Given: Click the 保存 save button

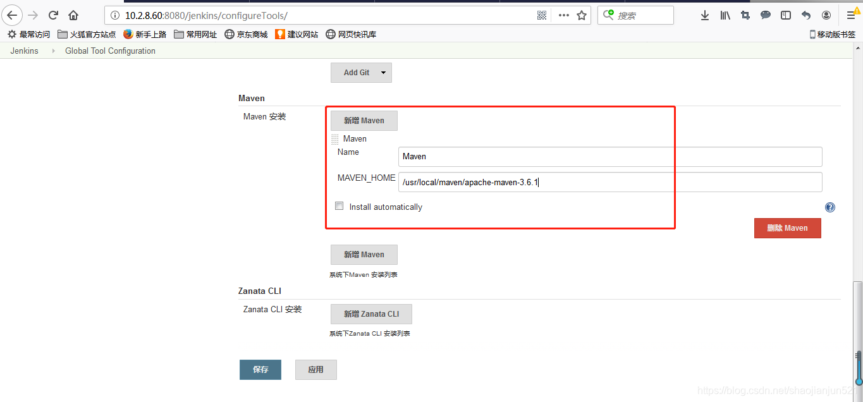Looking at the screenshot, I should (x=260, y=370).
